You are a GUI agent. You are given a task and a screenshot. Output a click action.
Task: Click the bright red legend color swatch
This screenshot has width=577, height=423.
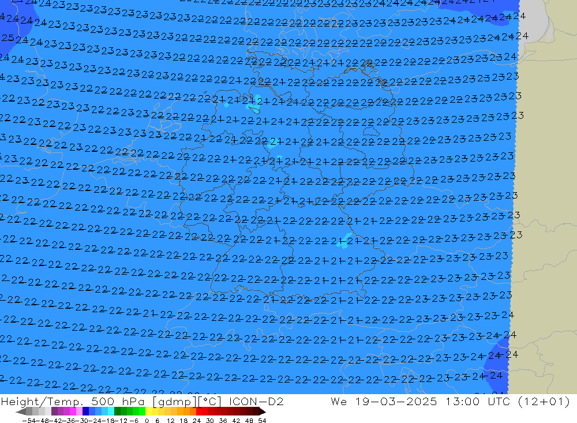199,411
